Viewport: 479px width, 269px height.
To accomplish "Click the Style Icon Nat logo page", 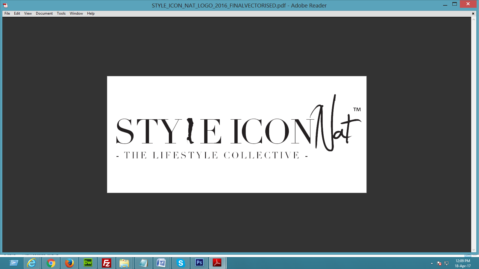I will pos(237,134).
